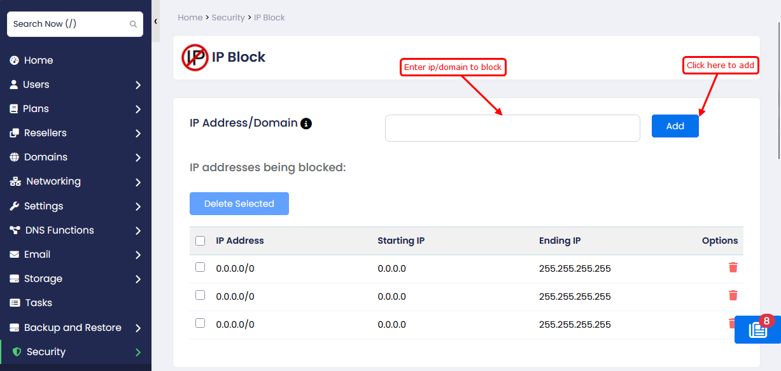Viewport: 781px width, 371px height.
Task: Select the third blocked IP row checkbox
Action: click(x=201, y=323)
